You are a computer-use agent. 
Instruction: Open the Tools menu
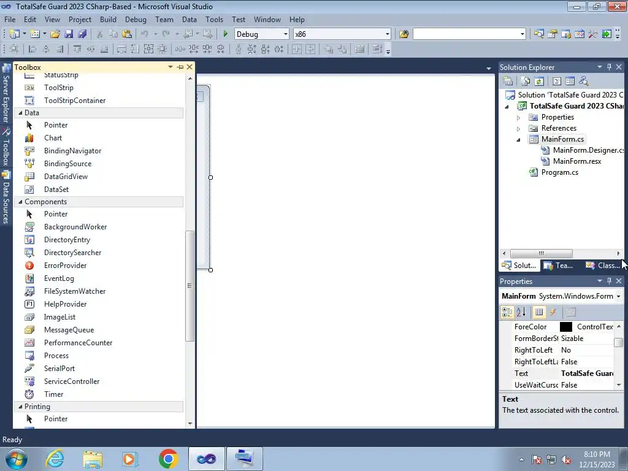point(214,19)
